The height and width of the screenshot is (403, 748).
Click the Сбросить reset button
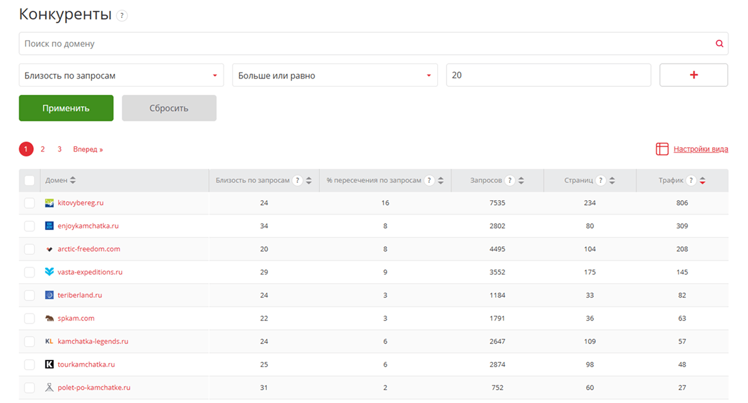pyautogui.click(x=169, y=108)
